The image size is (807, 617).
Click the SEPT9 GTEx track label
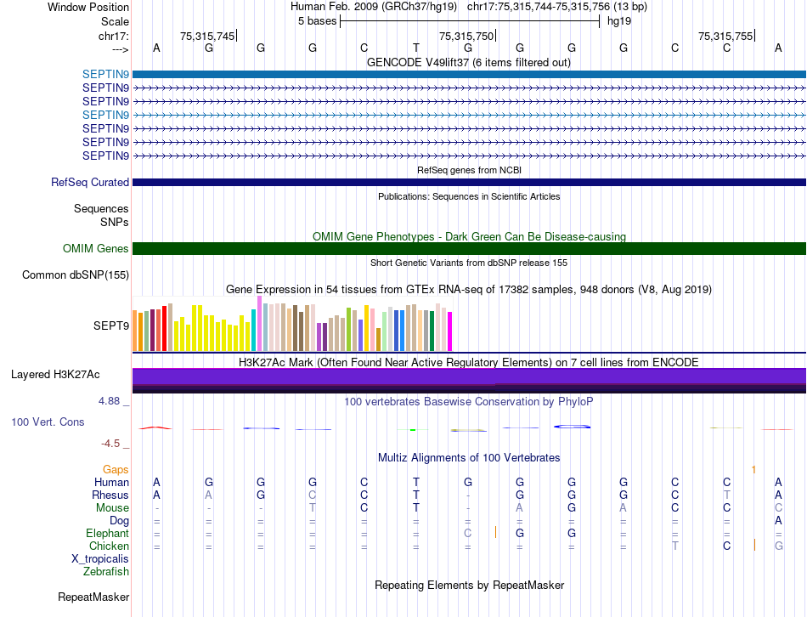[110, 325]
